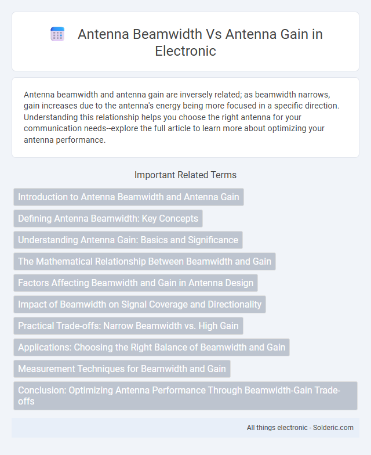The width and height of the screenshot is (371, 455).
Task: Click the All things electronic - Solderic.com footer
Action: tap(300, 427)
